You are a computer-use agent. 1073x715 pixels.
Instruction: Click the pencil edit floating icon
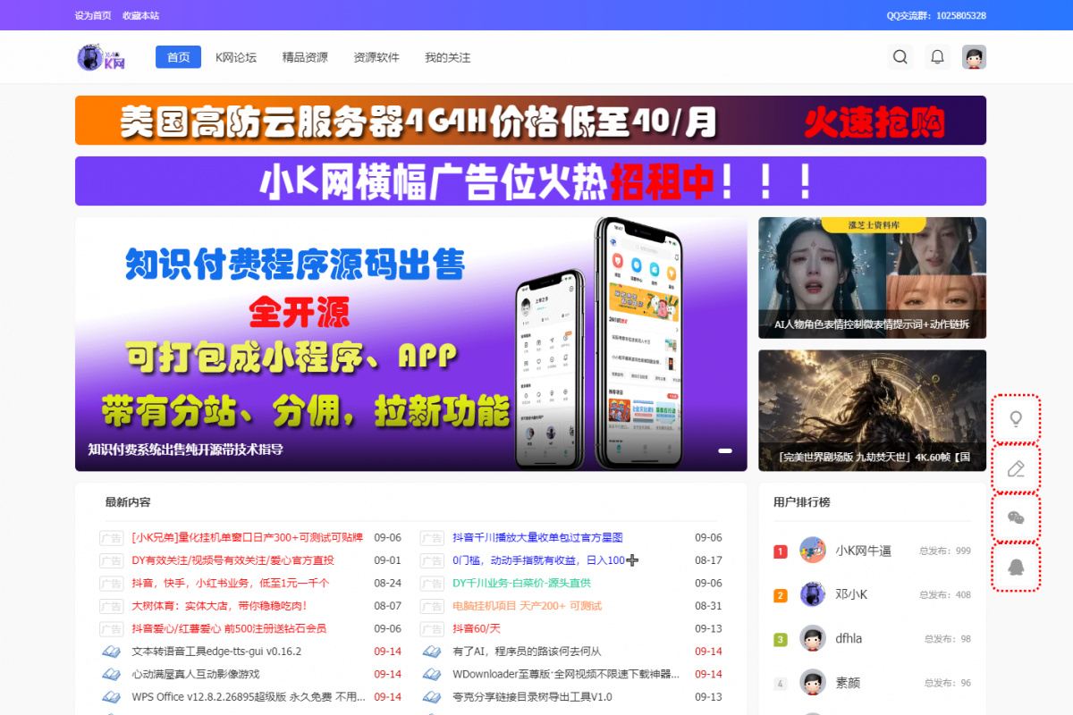pyautogui.click(x=1016, y=468)
